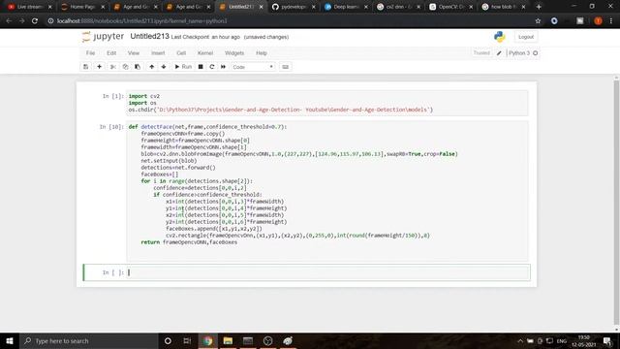The height and width of the screenshot is (349, 620).
Task: Switch to the pydeveloper GitHub tab
Action: click(x=294, y=7)
